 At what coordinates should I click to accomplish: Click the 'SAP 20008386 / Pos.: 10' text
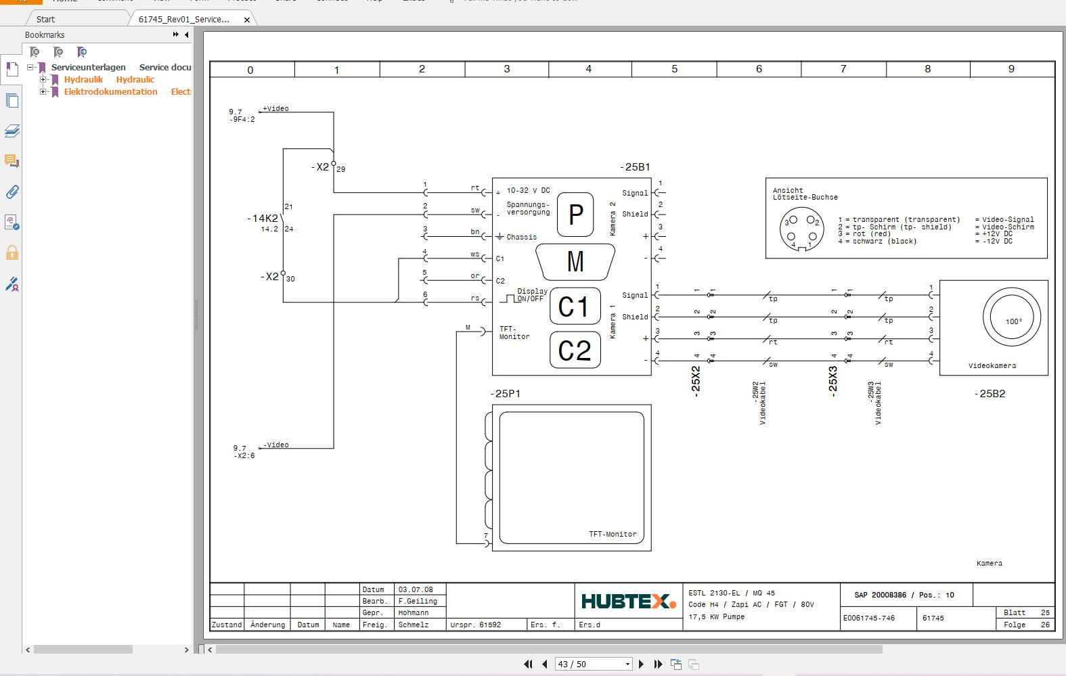(904, 595)
